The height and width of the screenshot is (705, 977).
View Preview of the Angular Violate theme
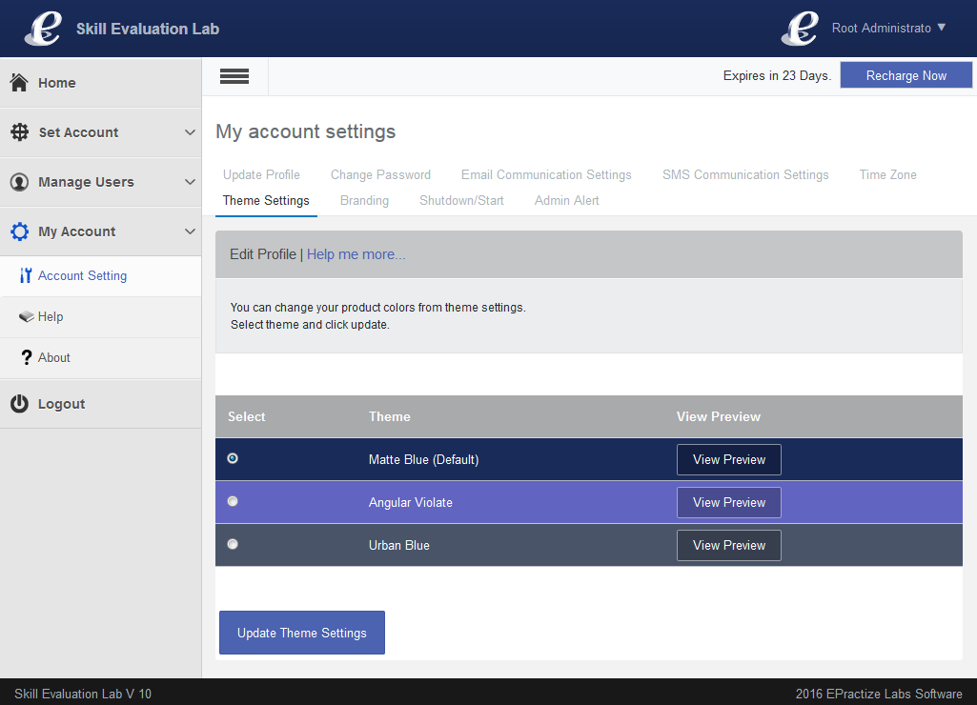pos(729,502)
